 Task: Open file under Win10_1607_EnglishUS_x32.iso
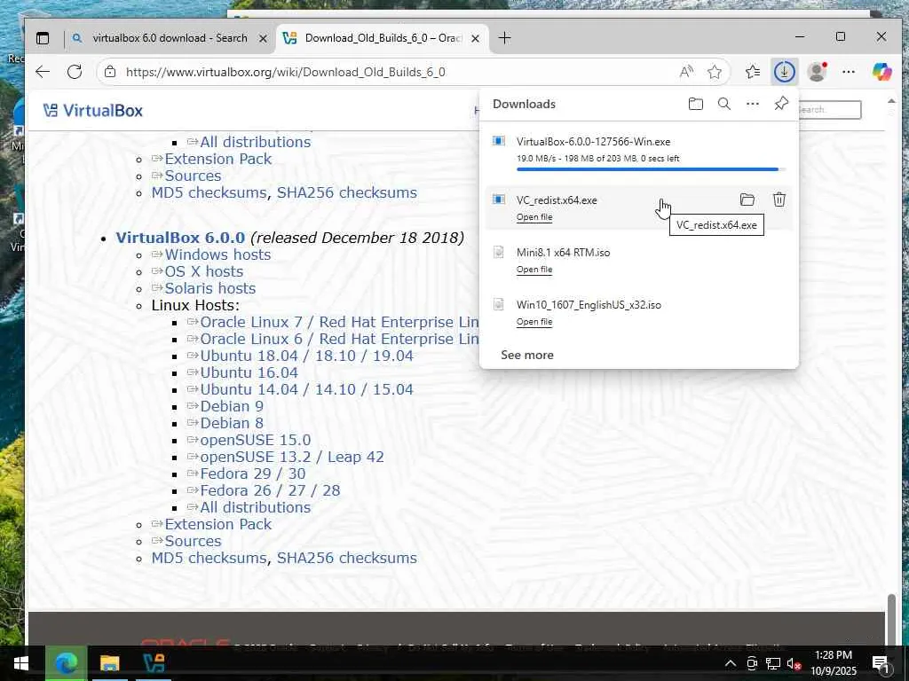click(534, 321)
